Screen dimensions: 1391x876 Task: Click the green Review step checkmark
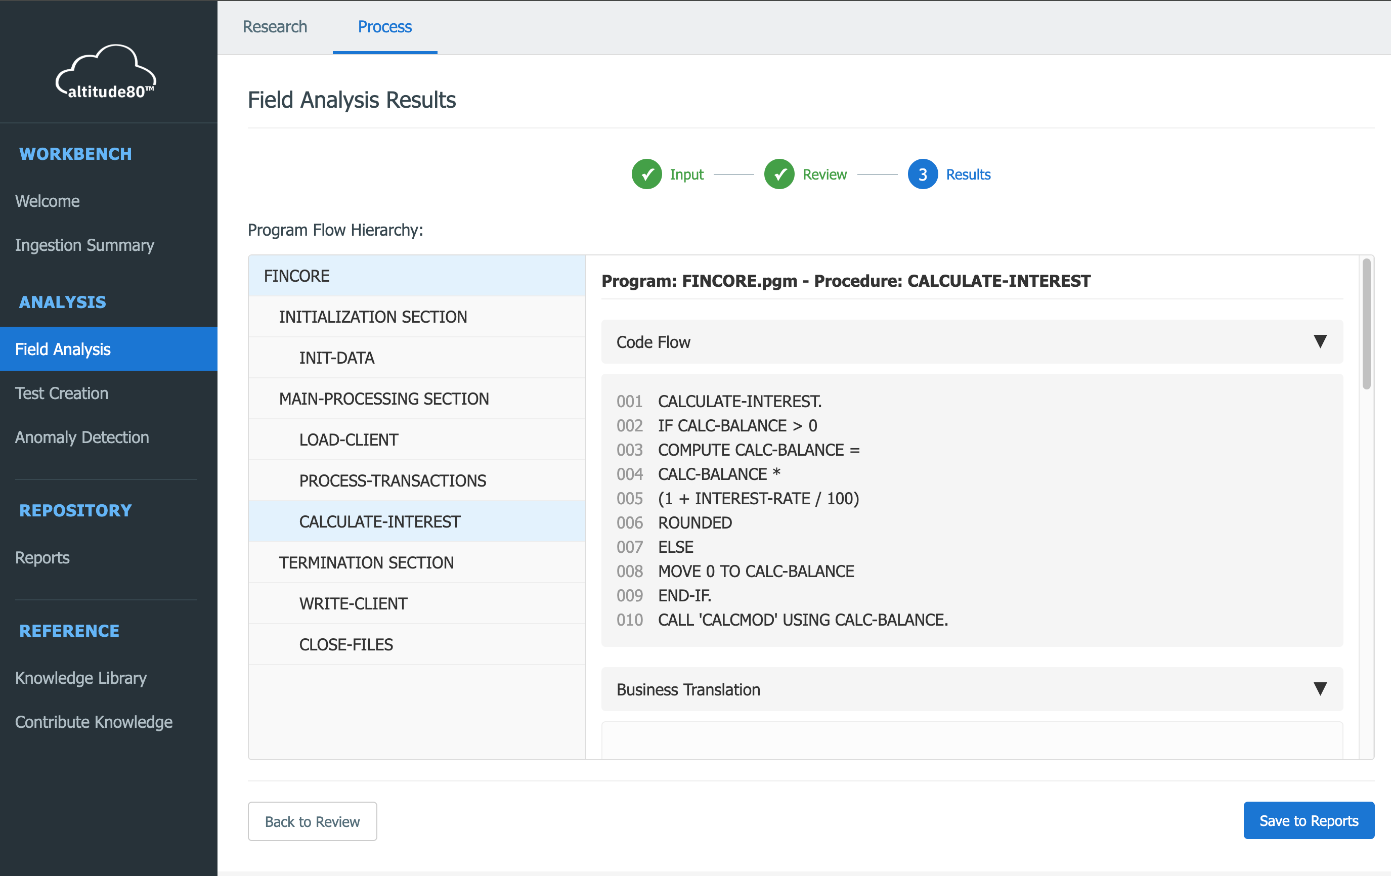(778, 174)
